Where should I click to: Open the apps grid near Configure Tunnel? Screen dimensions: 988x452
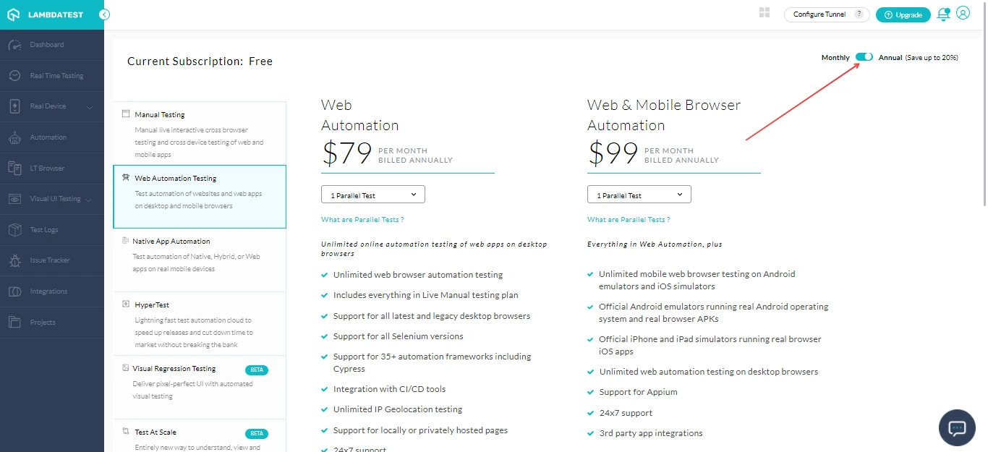click(764, 12)
